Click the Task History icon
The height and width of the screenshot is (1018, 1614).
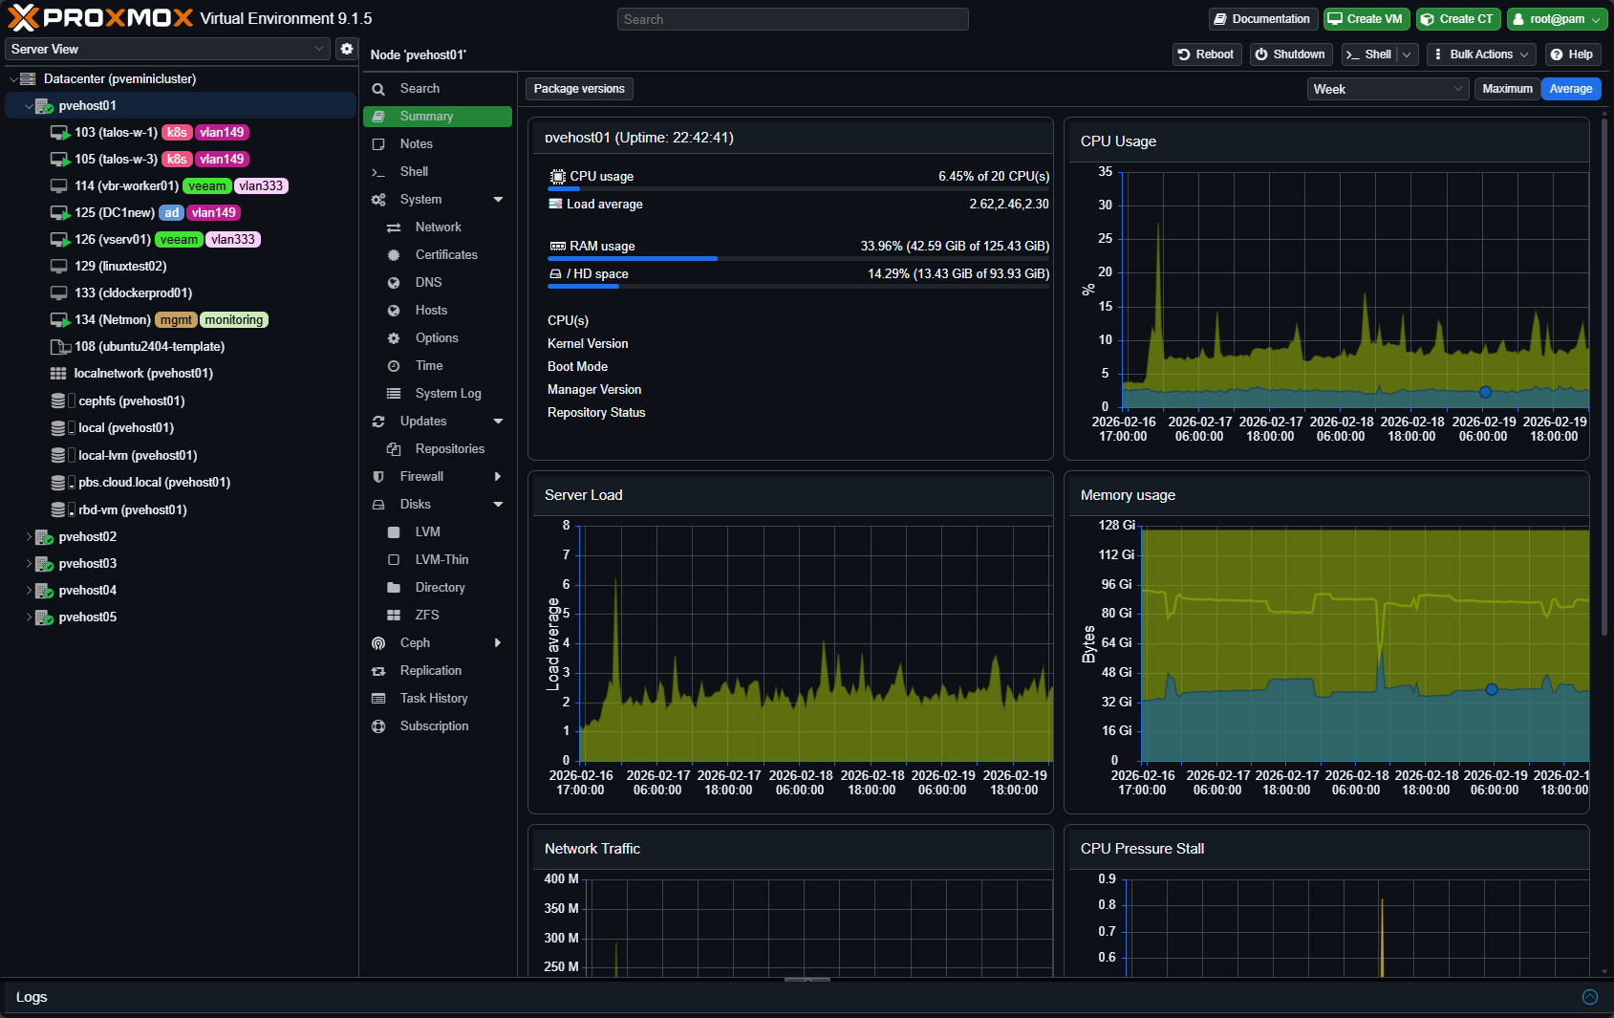378,699
